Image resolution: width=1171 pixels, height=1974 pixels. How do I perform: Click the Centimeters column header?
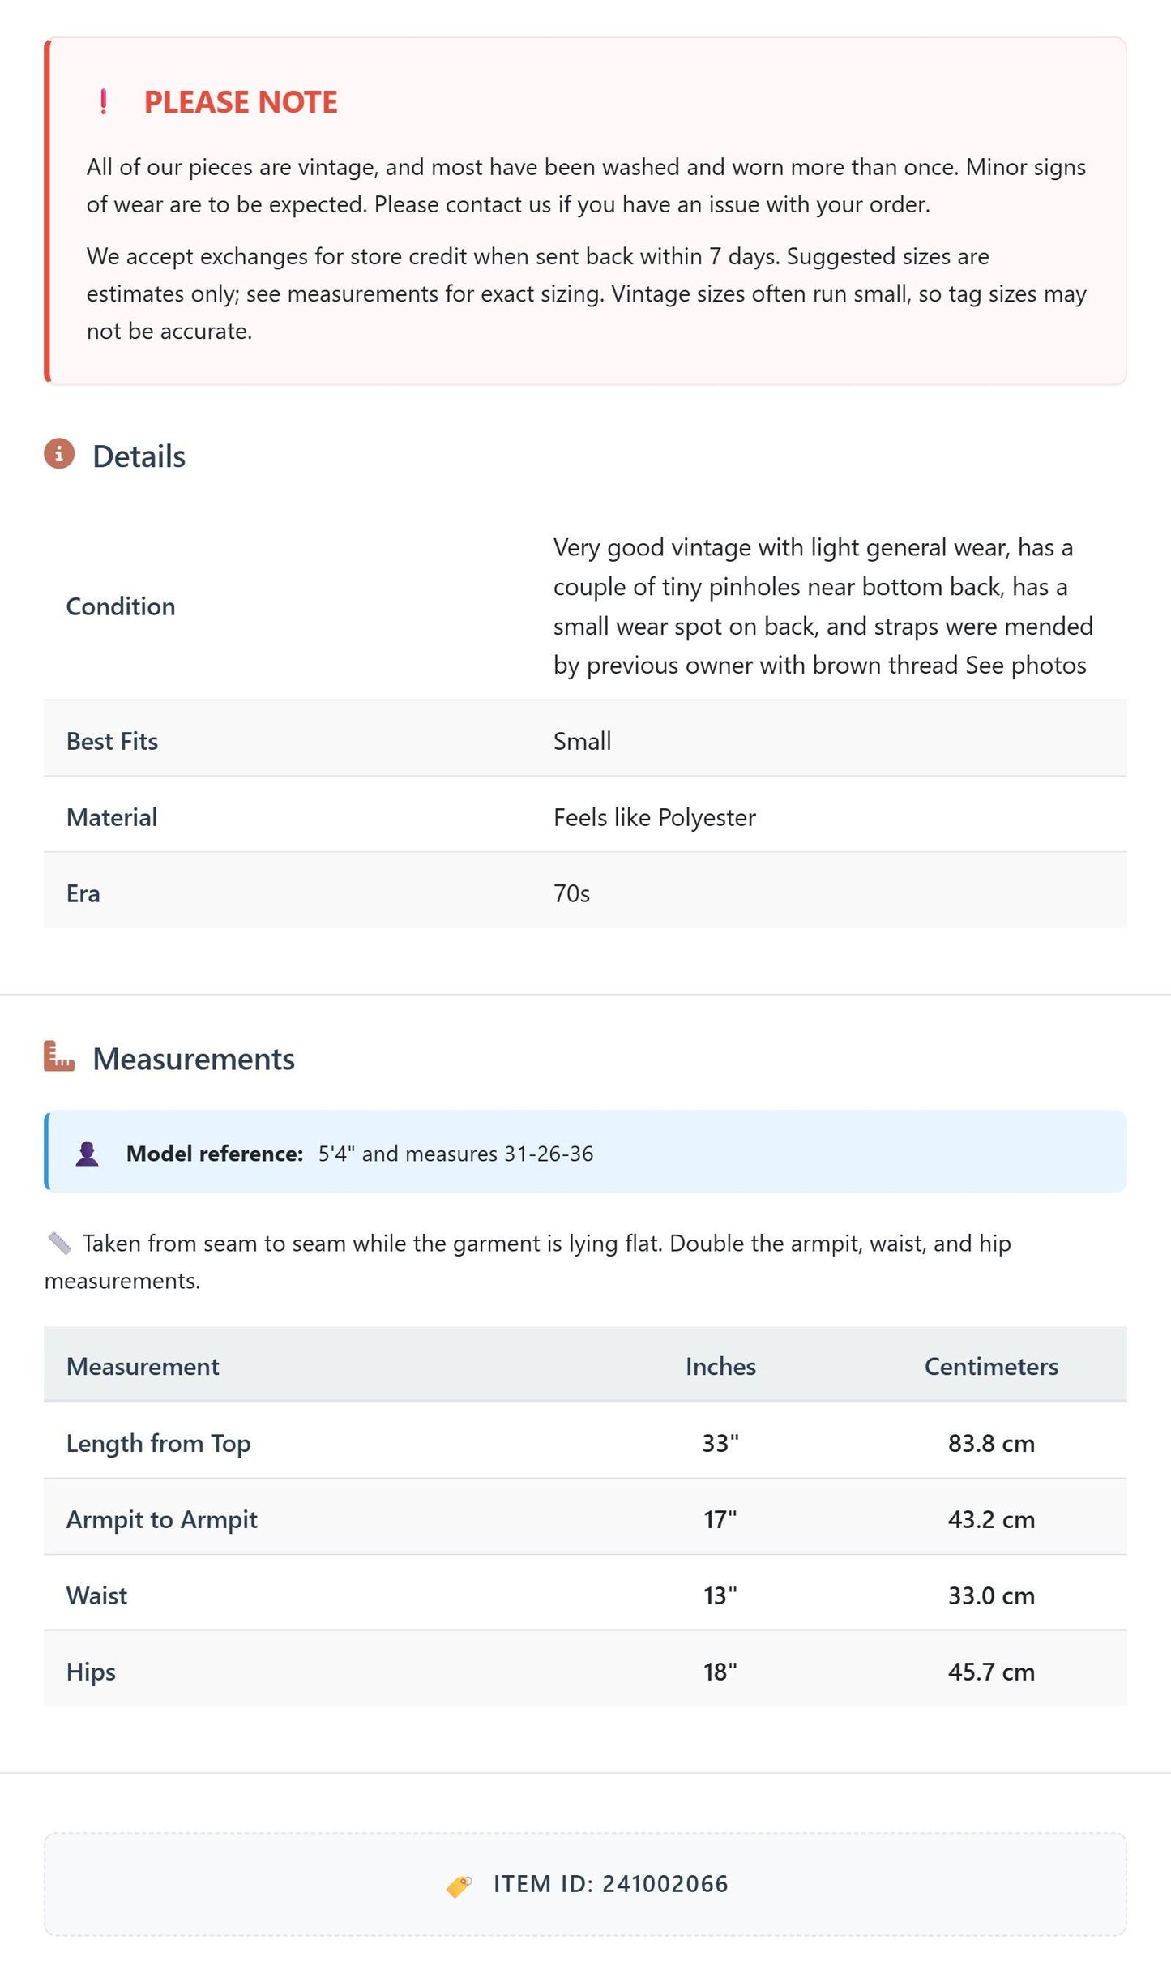click(991, 1366)
